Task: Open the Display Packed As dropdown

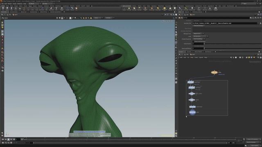Action: [x=199, y=39]
